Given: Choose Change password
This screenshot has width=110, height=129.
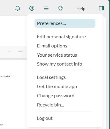Looking at the screenshot, I should [56, 96].
